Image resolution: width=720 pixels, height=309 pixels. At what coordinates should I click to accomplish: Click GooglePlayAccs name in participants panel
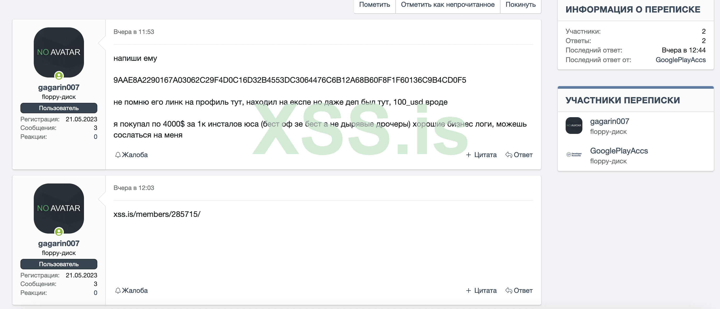point(618,151)
